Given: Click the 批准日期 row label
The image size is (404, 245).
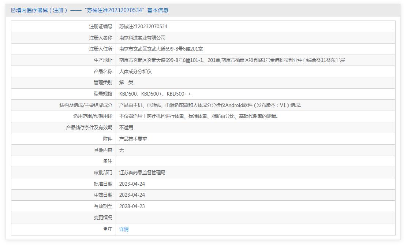Looking at the screenshot, I should pos(103,184).
